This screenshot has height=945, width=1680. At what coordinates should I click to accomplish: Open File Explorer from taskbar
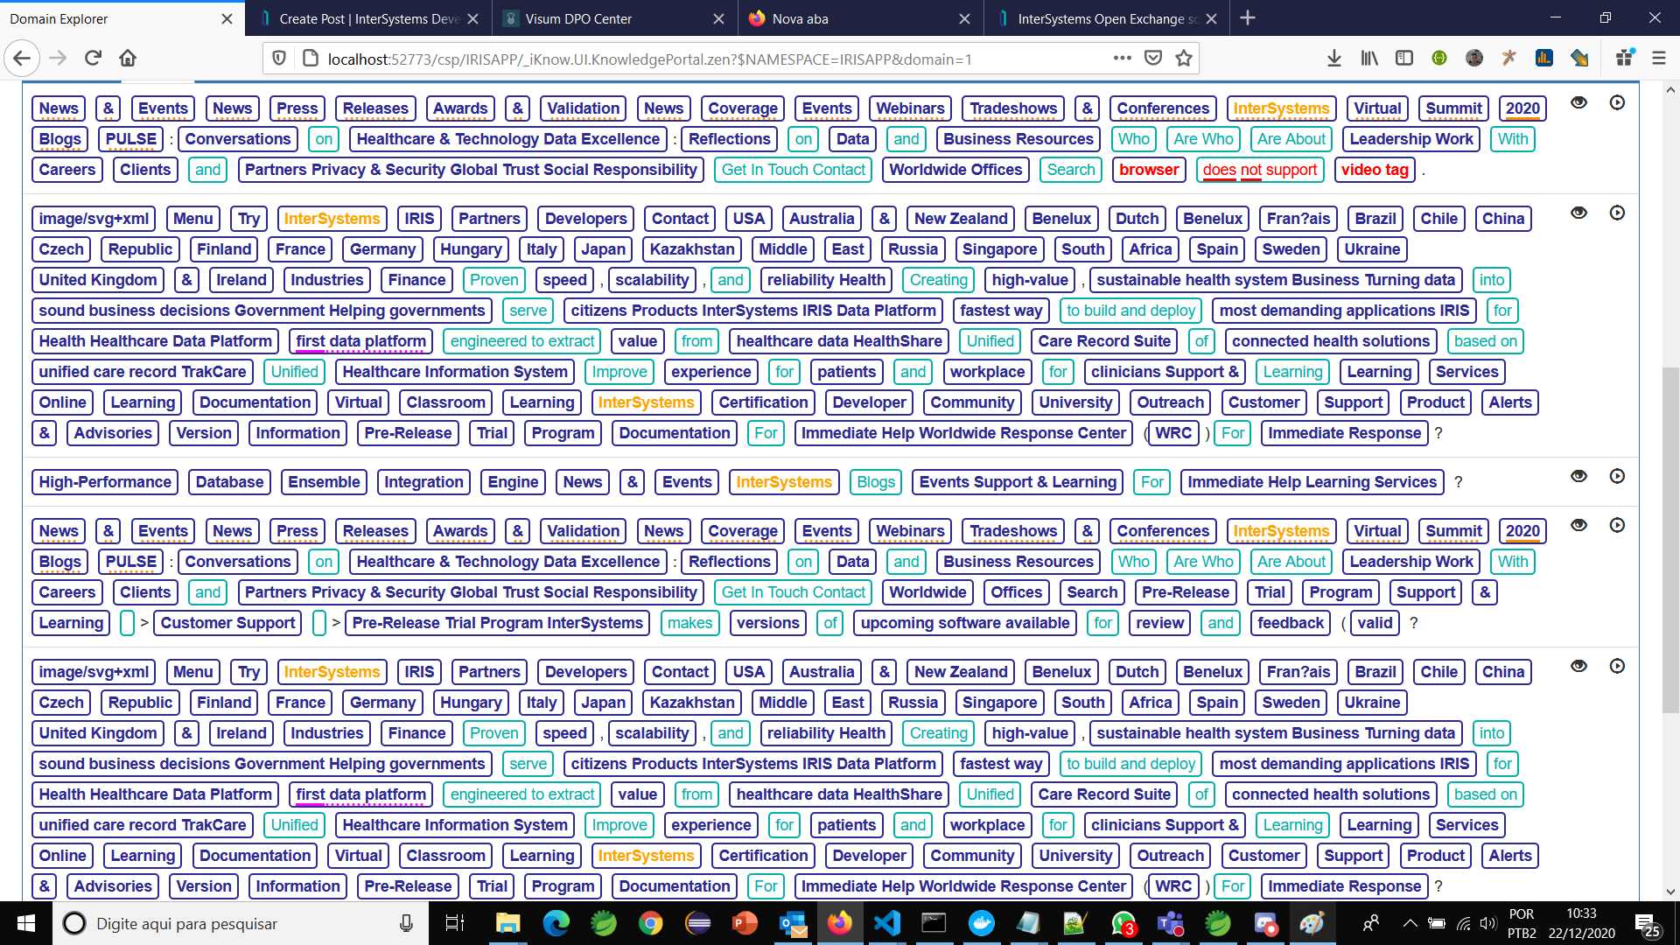tap(507, 923)
